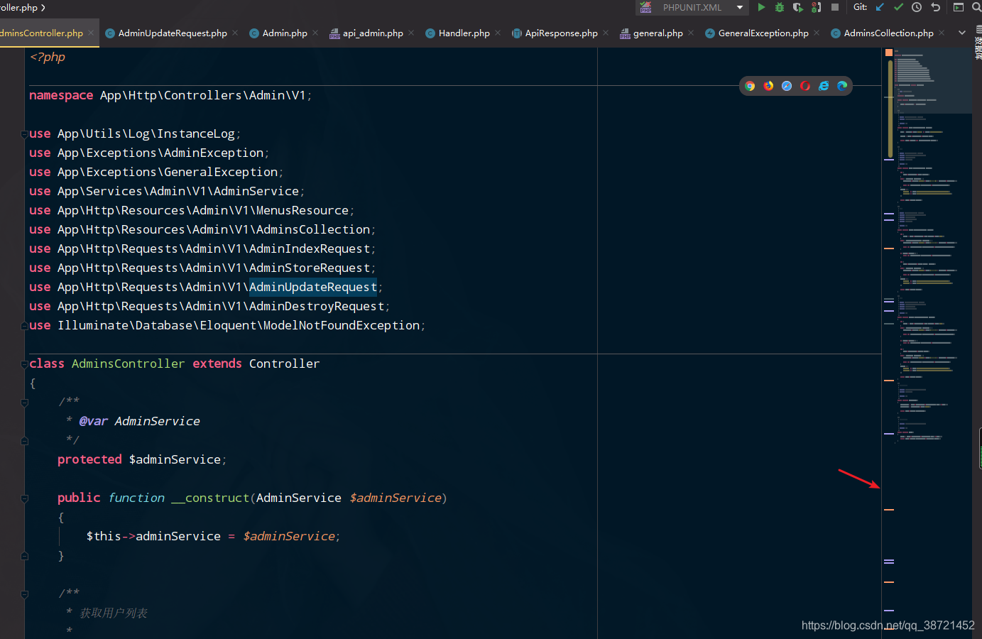The height and width of the screenshot is (639, 982).
Task: Close the AdminUpdateRequest.php tab
Action: (235, 33)
